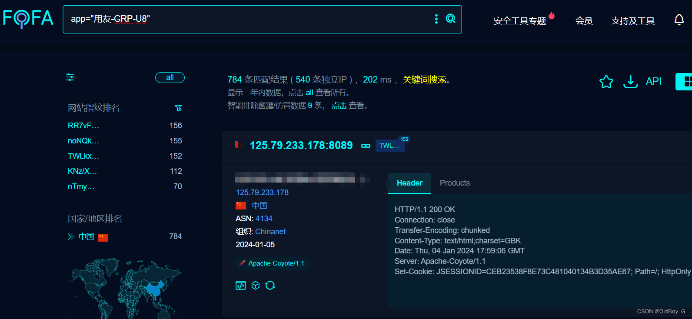Open 会员 menu item

tap(584, 21)
